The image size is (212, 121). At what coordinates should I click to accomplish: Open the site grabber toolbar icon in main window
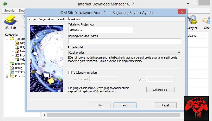pyautogui.click(x=192, y=20)
